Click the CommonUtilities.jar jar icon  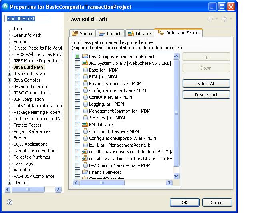click(x=85, y=131)
